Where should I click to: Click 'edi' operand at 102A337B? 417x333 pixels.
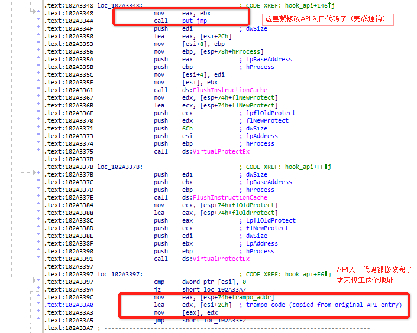[x=188, y=174]
